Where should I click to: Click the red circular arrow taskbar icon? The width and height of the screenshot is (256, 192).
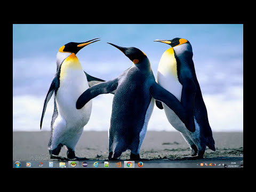pyautogui.click(x=41, y=164)
